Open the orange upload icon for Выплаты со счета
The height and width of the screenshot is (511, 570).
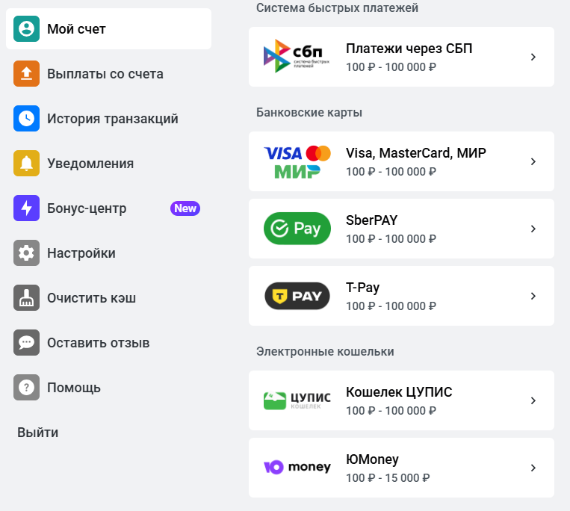[27, 74]
